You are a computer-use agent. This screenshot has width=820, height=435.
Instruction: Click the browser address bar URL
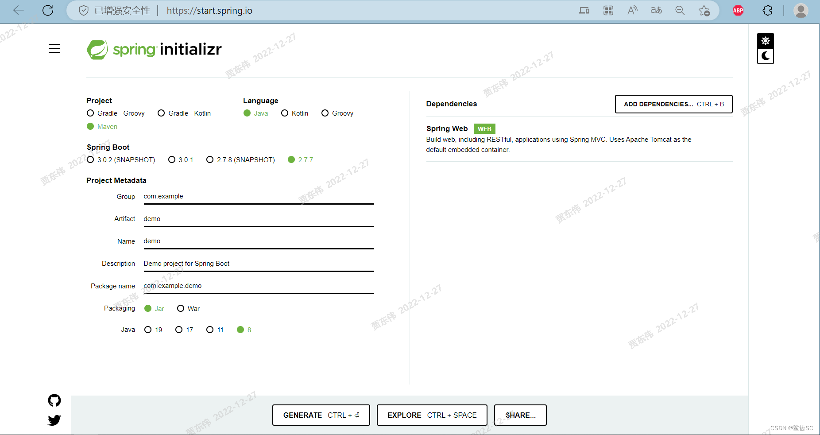pyautogui.click(x=209, y=11)
